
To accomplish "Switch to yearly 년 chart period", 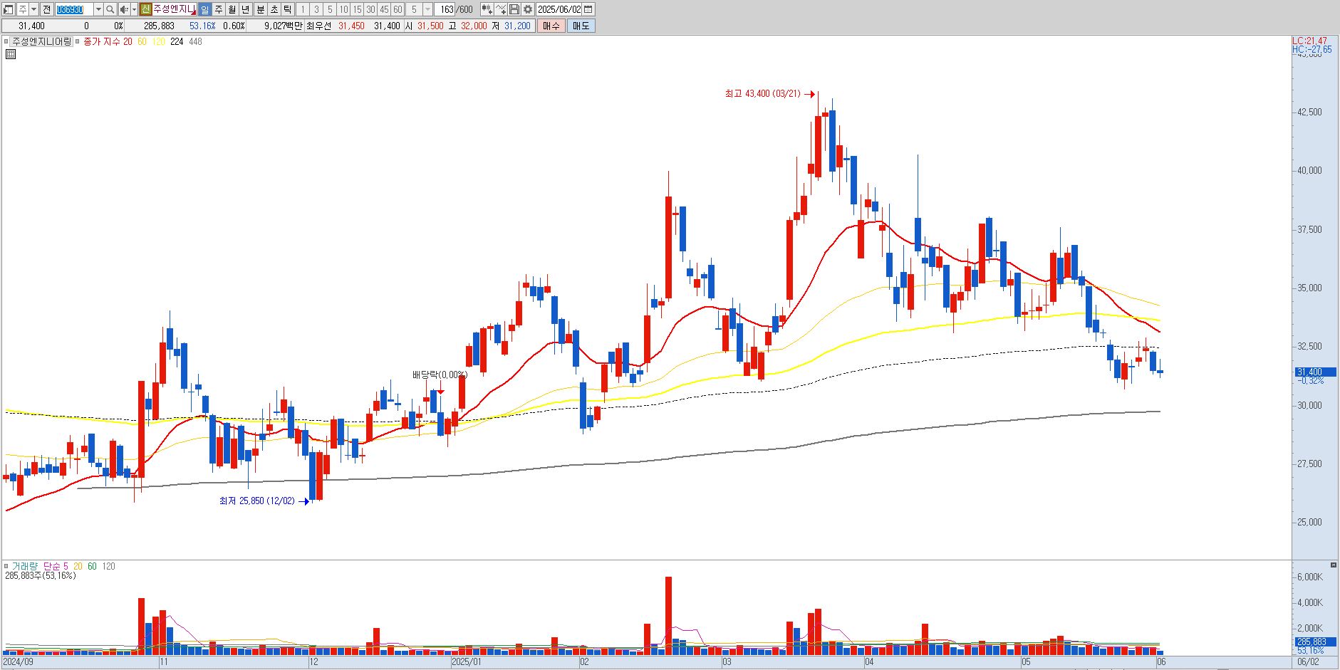I will point(246,9).
